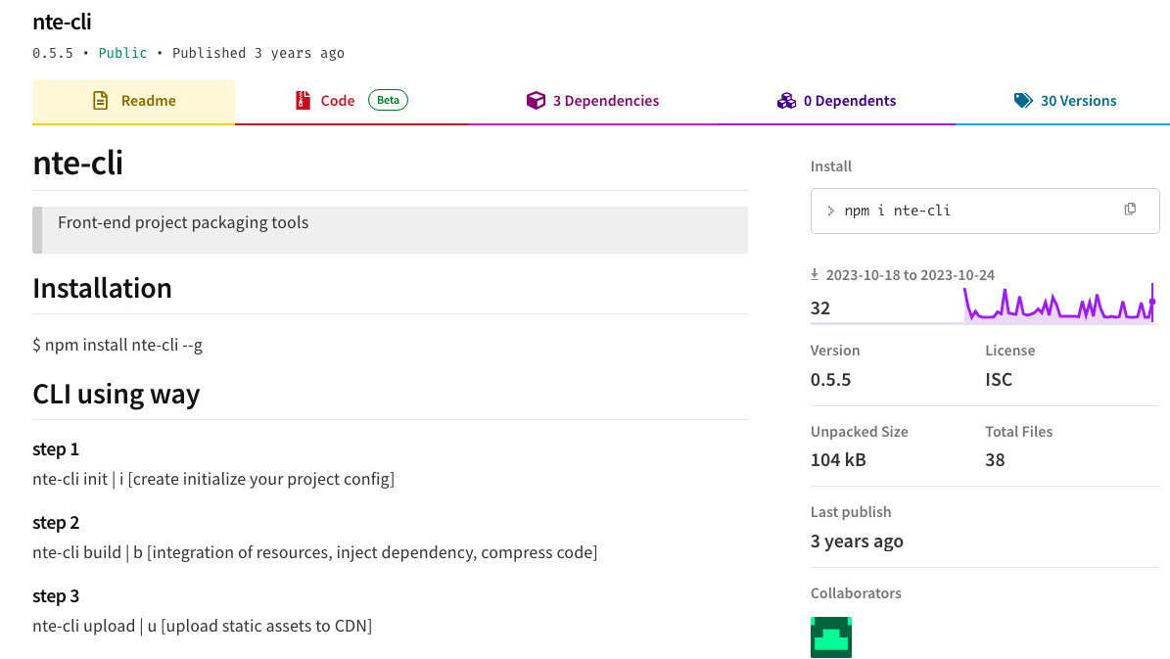
Task: Click the 'Public' label under package name
Action: (122, 53)
